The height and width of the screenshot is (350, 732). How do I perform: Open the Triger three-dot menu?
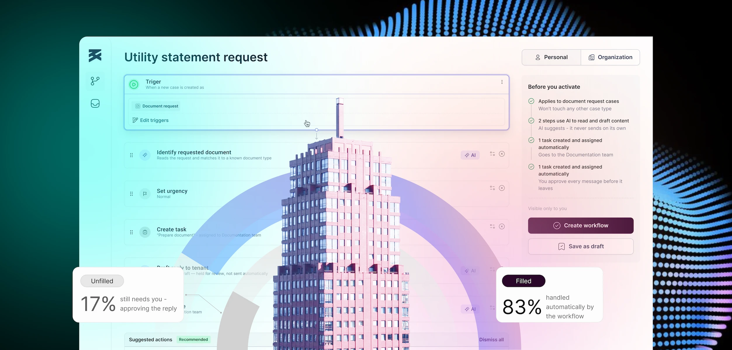[502, 82]
